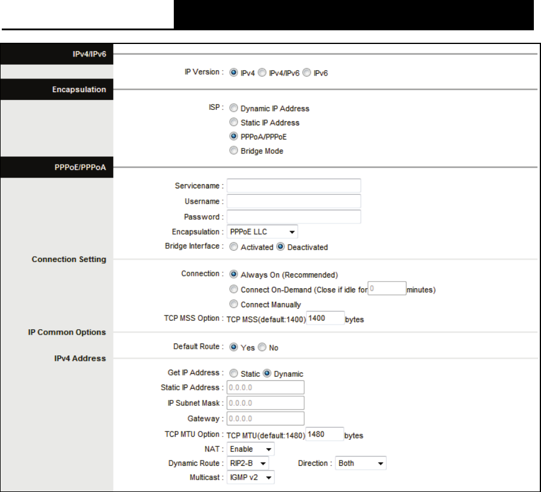The image size is (541, 492).
Task: Click the Password input field
Action: coord(294,217)
